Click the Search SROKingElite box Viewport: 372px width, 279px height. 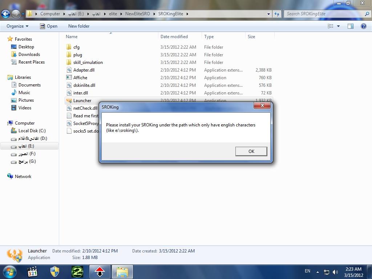coord(328,14)
